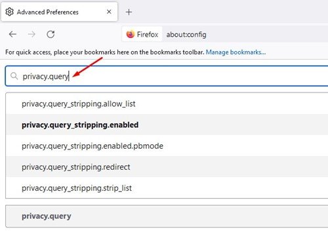Select privacy.query_stripping.strip_list preference
328x236 pixels.
tap(167, 187)
